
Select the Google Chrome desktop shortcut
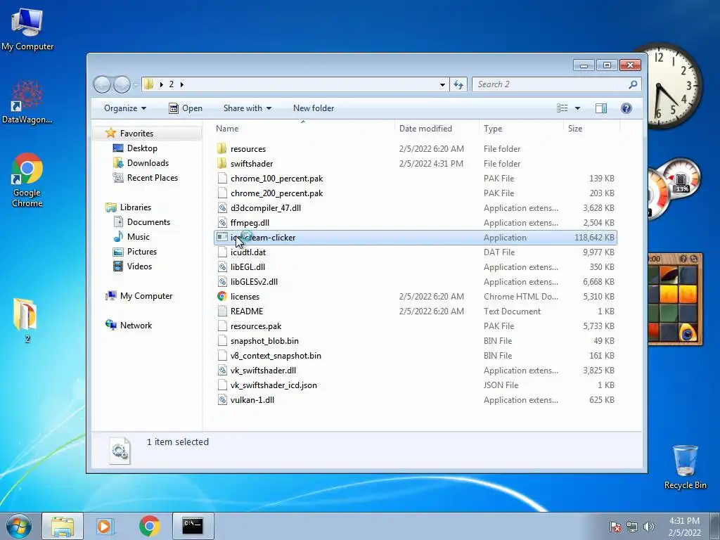point(27,179)
